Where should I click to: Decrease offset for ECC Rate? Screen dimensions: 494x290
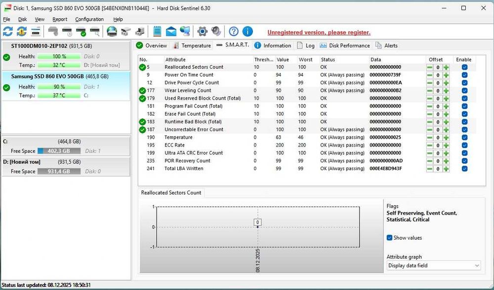(x=430, y=145)
